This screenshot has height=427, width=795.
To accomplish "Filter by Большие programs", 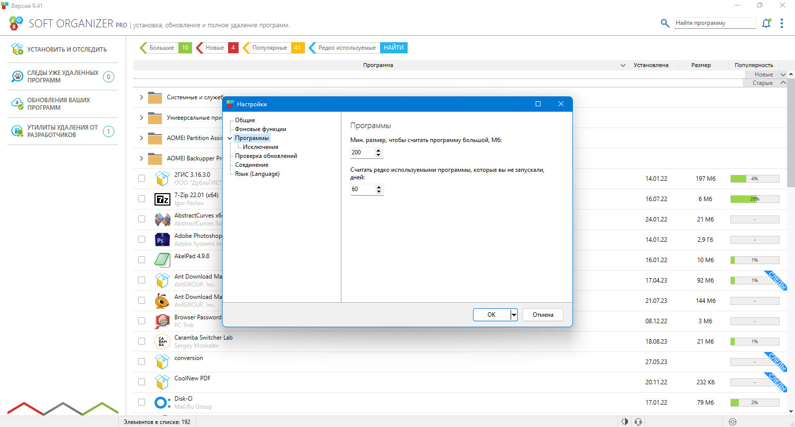I will pos(165,48).
